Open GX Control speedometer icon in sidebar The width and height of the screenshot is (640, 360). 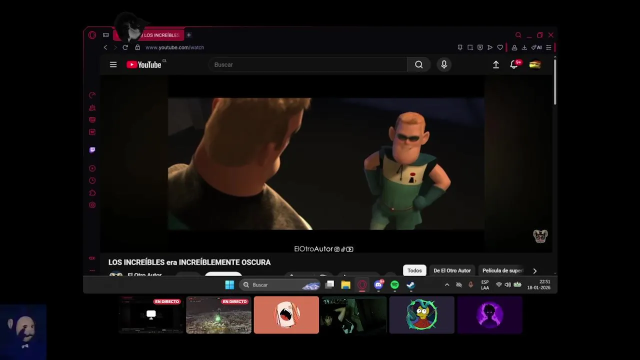[92, 95]
